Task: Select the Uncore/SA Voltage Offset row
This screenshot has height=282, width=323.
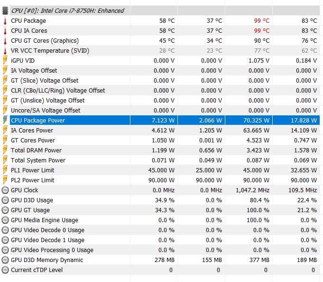Action: 46,110
